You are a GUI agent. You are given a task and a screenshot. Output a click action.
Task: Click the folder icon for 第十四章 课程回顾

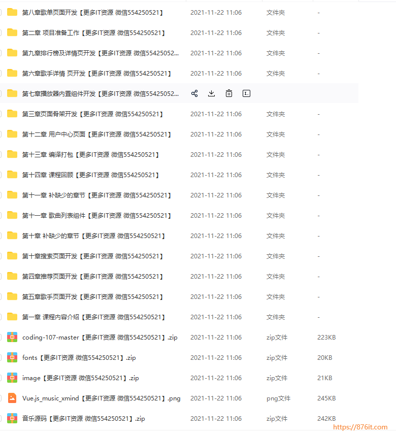tap(12, 175)
